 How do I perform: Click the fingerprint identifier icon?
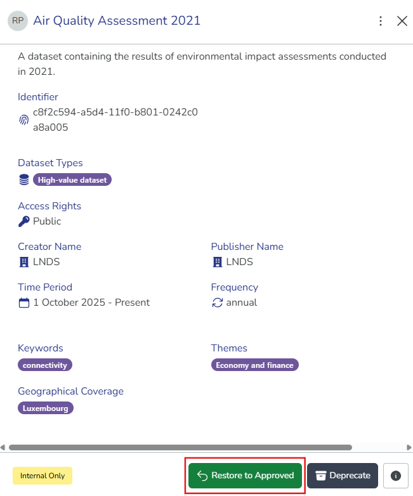click(x=23, y=120)
